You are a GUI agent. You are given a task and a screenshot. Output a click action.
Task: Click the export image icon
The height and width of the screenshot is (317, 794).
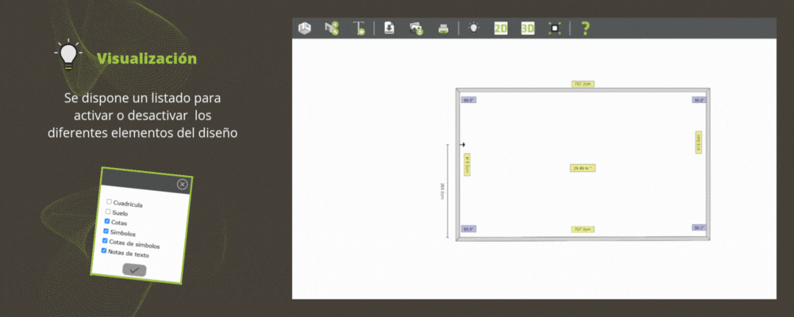pos(416,29)
